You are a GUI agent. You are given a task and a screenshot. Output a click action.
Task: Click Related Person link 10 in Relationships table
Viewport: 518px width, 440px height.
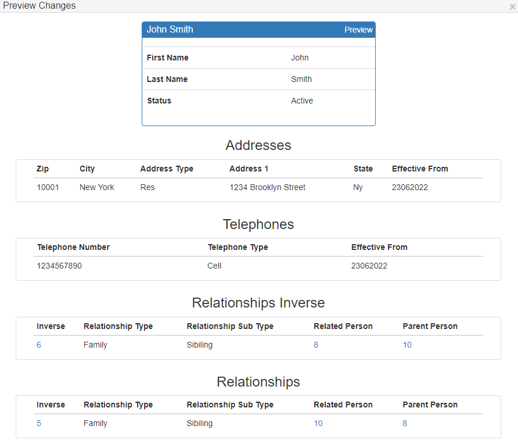tap(318, 423)
